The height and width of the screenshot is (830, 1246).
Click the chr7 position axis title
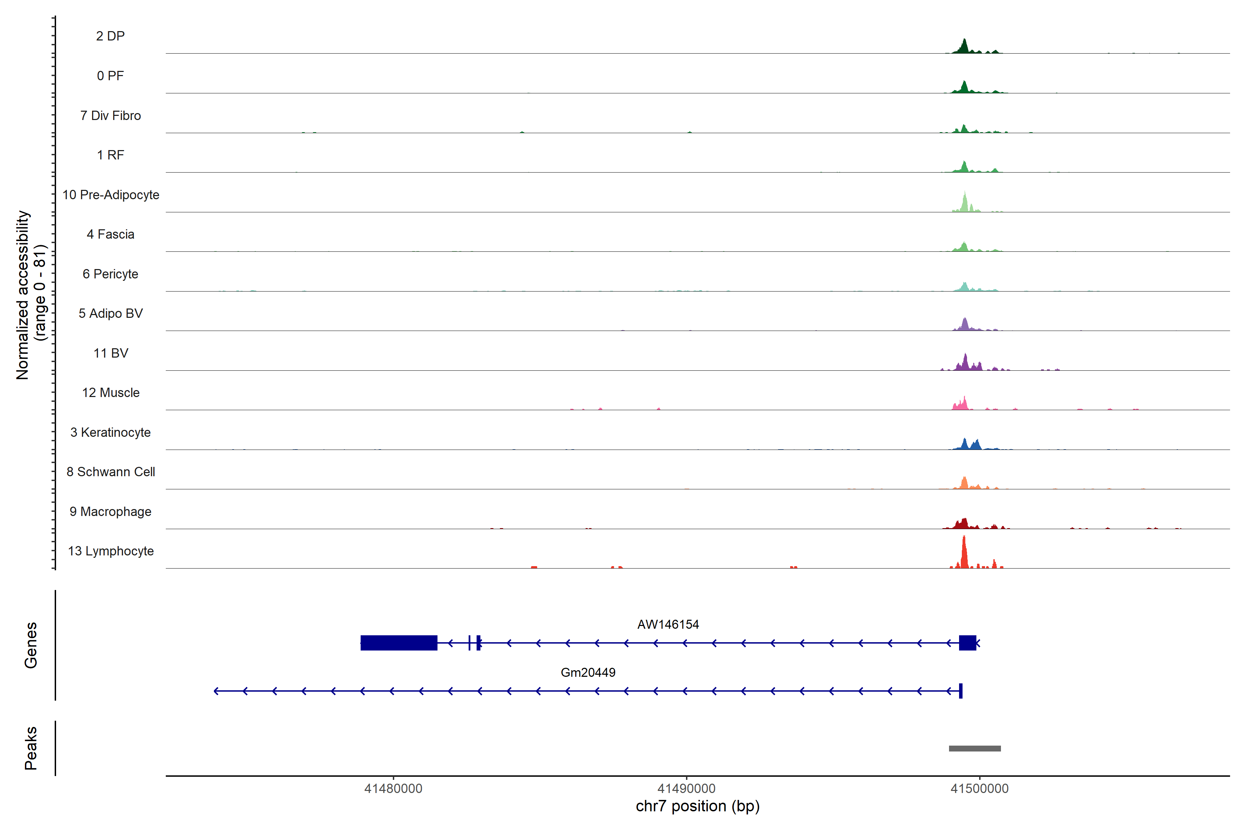(697, 806)
